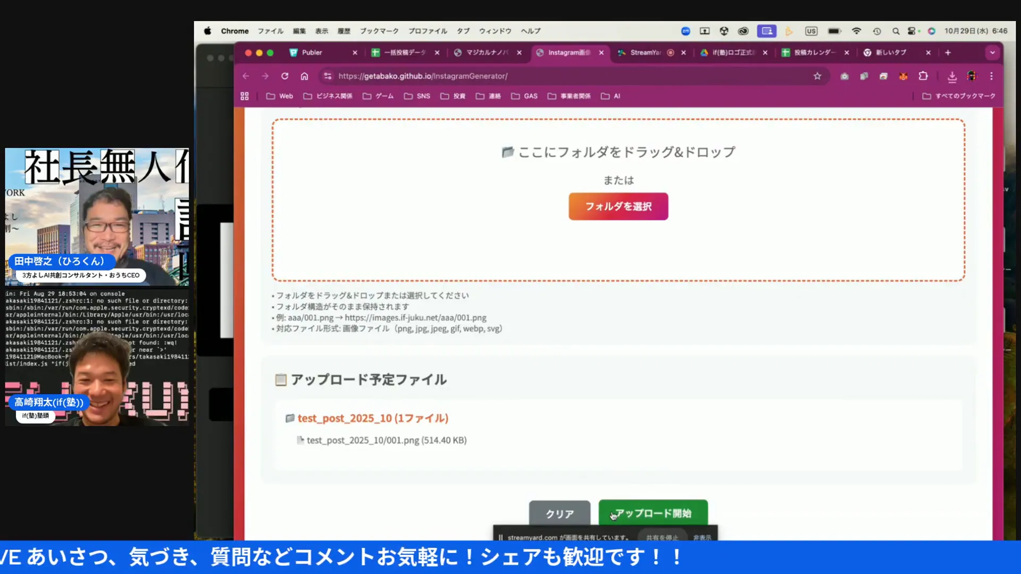Open the Chrome extensions puzzle icon
Image resolution: width=1021 pixels, height=574 pixels.
point(923,76)
